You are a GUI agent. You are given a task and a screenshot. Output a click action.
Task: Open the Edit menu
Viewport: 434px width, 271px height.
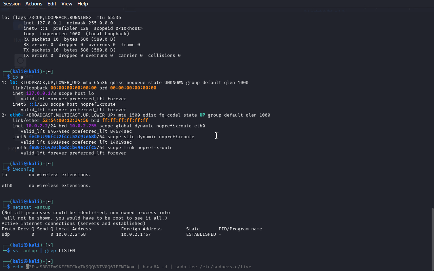pyautogui.click(x=52, y=4)
